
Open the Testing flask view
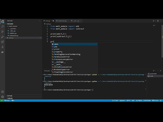(3, 47)
